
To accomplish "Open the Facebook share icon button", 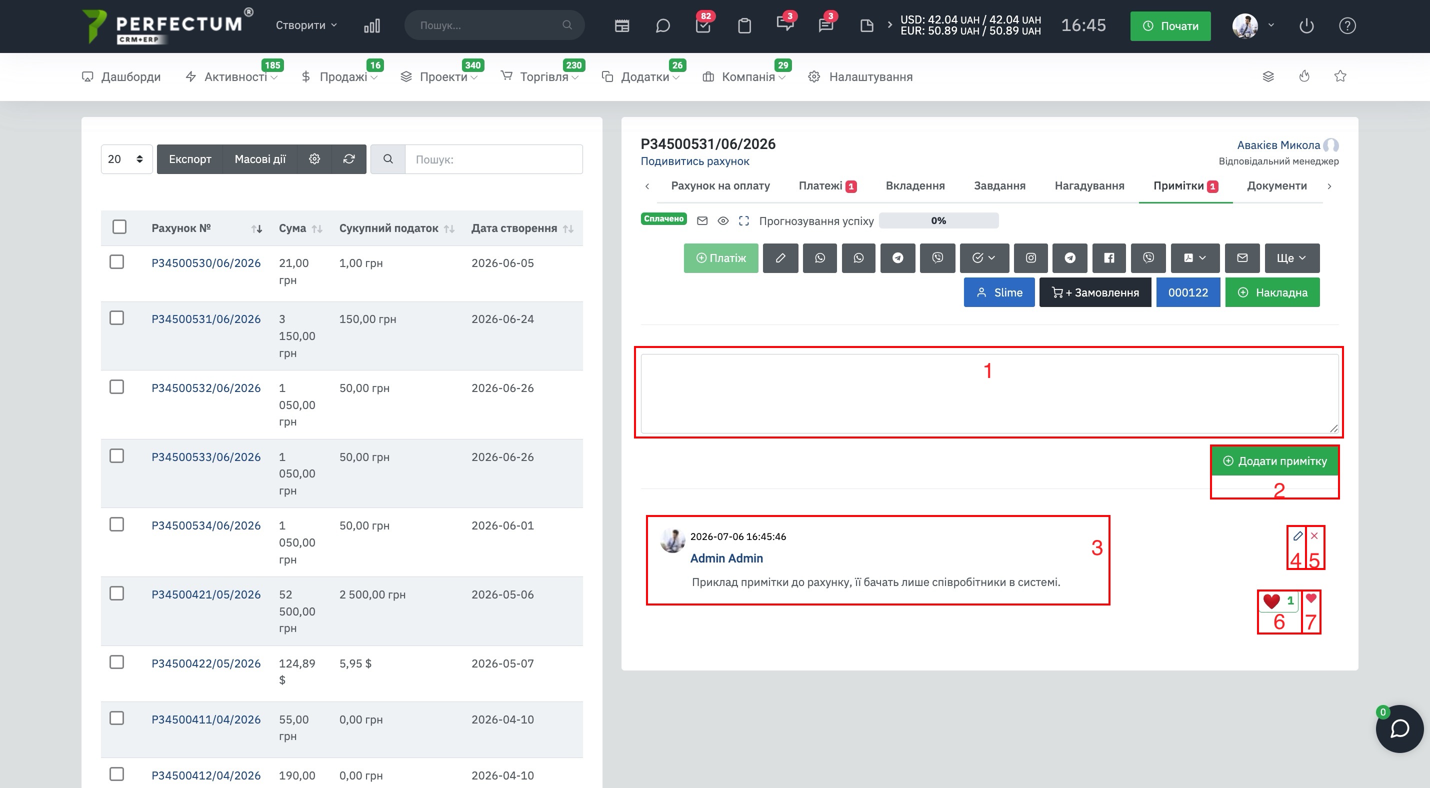I will pyautogui.click(x=1108, y=258).
